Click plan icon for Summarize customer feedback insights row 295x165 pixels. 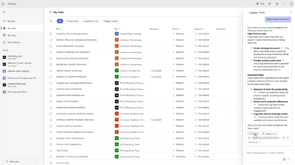point(117,114)
